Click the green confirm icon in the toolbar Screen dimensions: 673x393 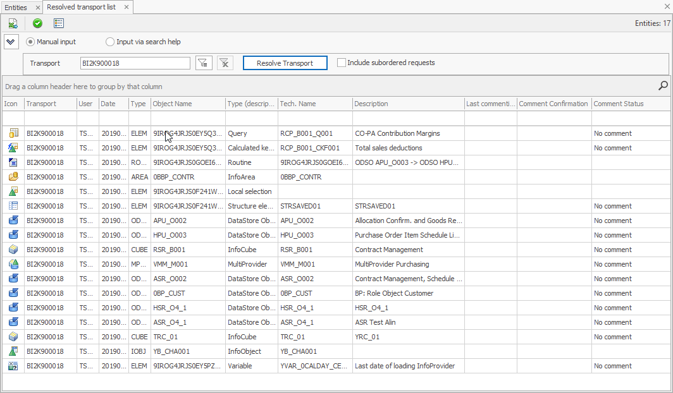click(37, 23)
